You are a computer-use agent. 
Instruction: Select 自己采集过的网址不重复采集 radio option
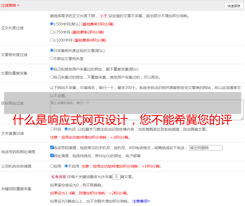pyautogui.click(x=52, y=77)
